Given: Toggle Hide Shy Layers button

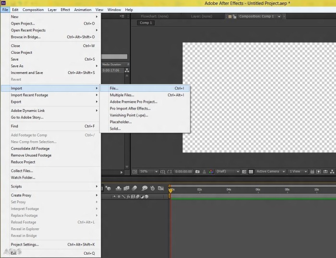Looking at the screenshot, I should coord(118,188).
